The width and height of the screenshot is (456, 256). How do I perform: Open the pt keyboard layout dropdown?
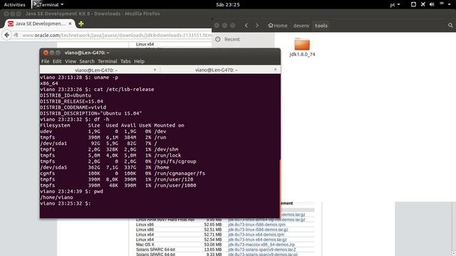coord(395,5)
